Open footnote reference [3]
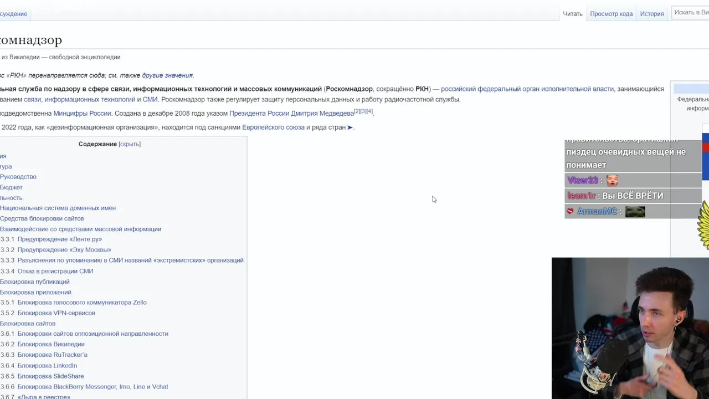709x399 pixels. 363,111
